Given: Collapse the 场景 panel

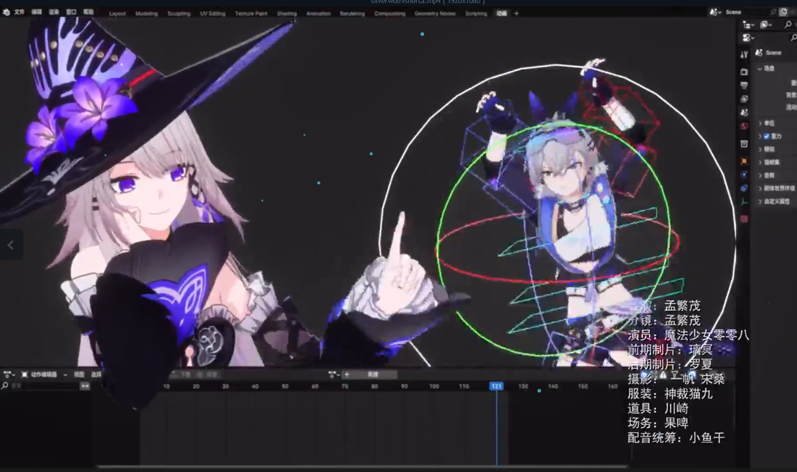Looking at the screenshot, I should click(x=760, y=69).
